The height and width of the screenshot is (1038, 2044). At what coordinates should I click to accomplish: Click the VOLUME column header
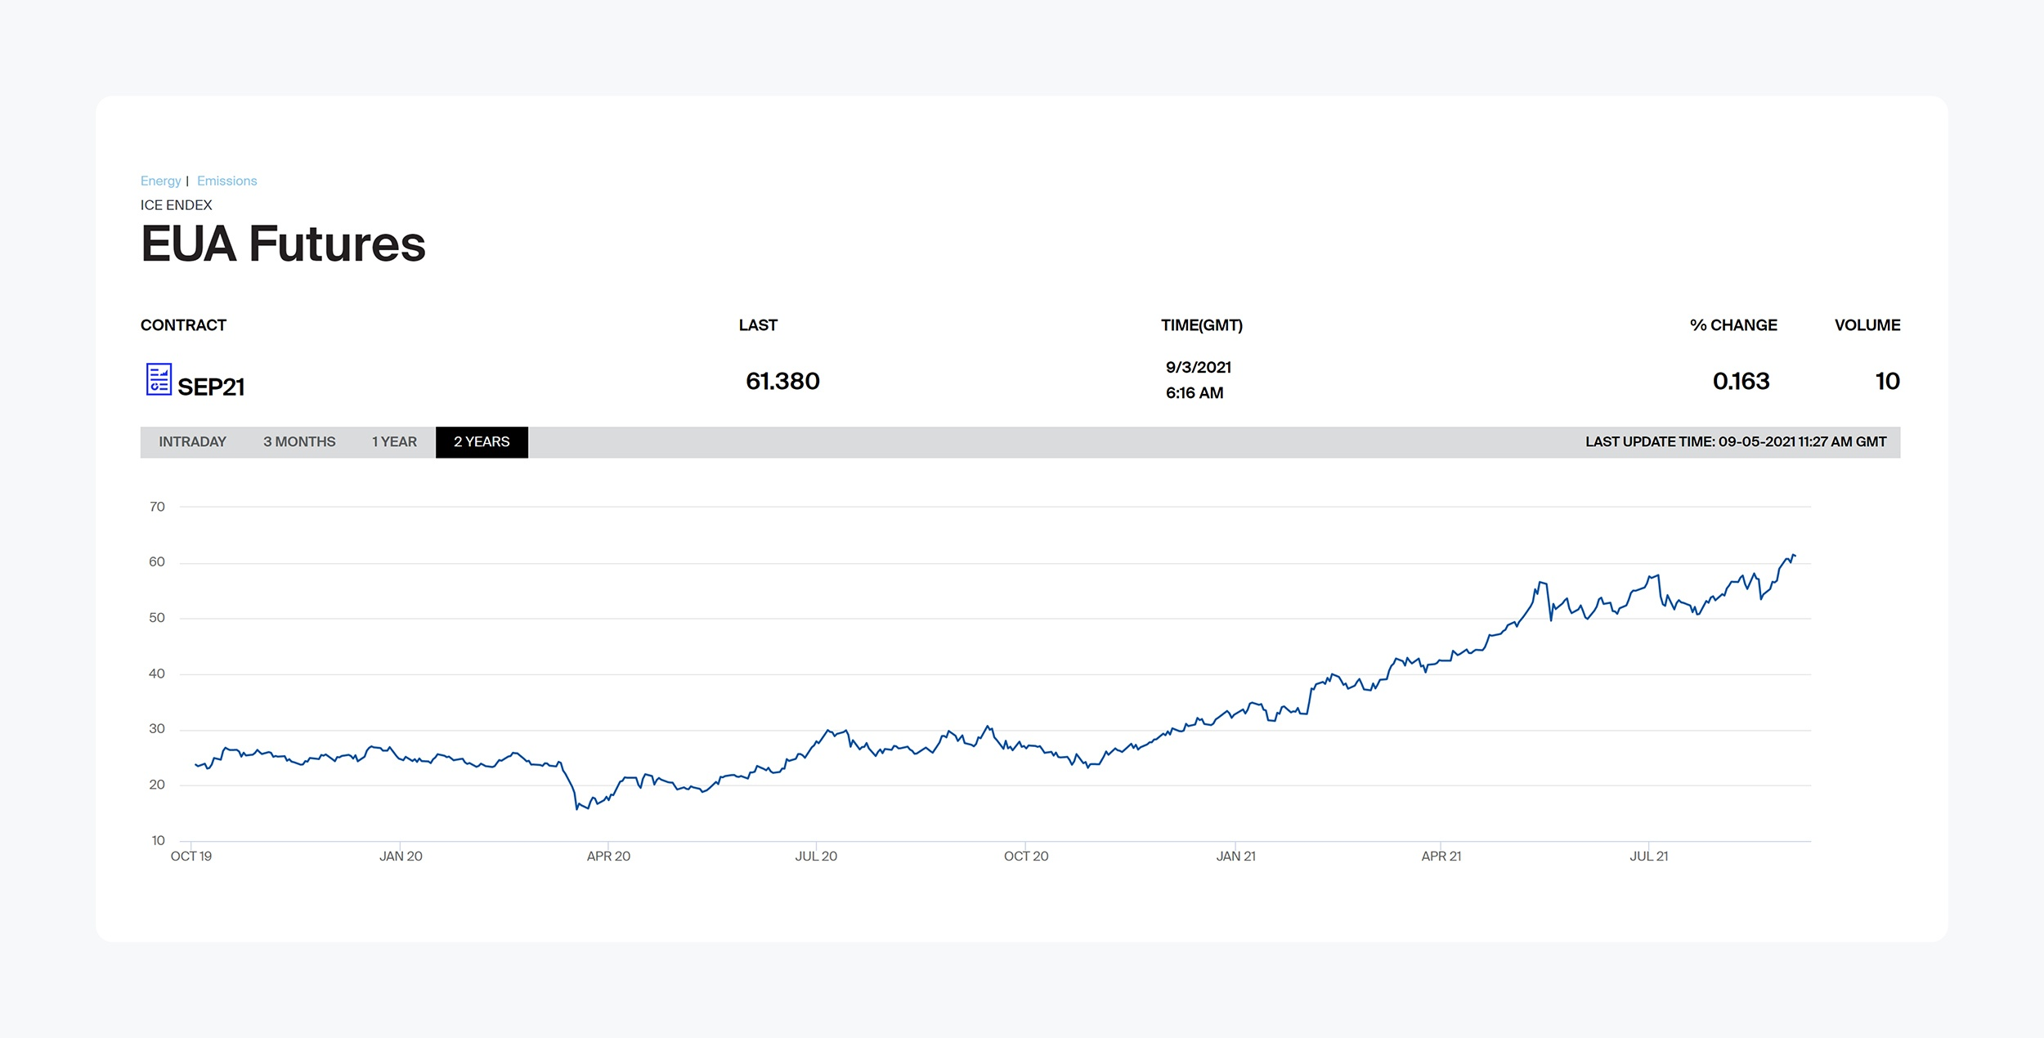[1867, 325]
